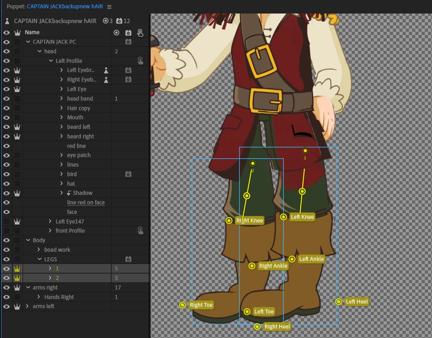Image resolution: width=432 pixels, height=338 pixels.
Task: Expand the lines layer group
Action: pos(62,165)
